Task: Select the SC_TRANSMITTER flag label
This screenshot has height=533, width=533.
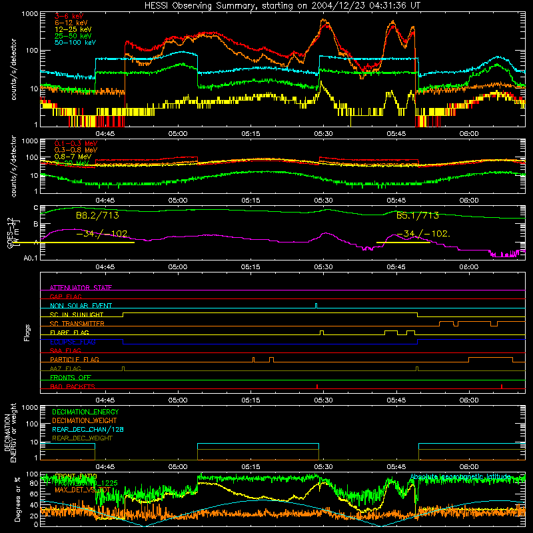Action: 77,324
